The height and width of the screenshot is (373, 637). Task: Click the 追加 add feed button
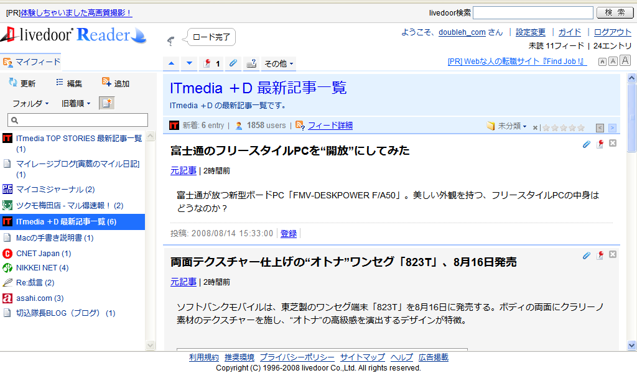pyautogui.click(x=116, y=83)
